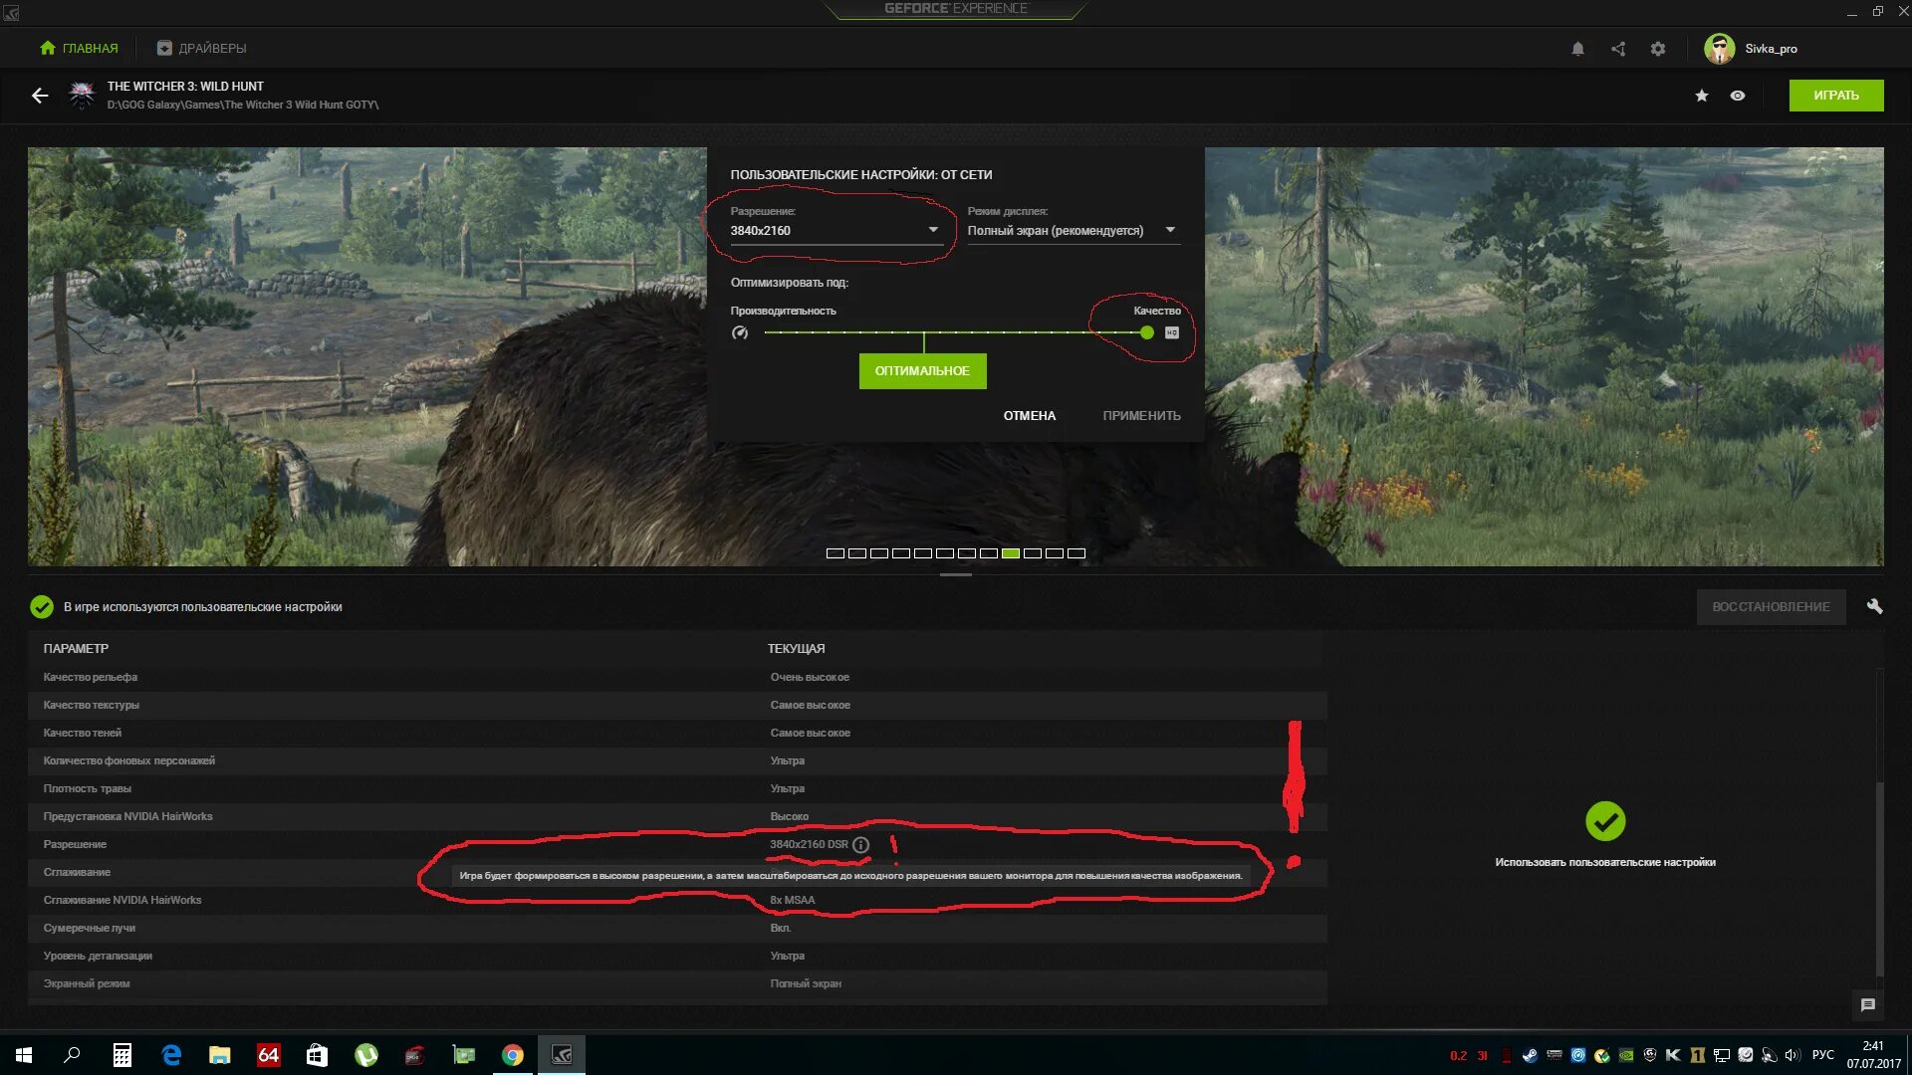Open the Sivka_pro account menu

point(1751,49)
